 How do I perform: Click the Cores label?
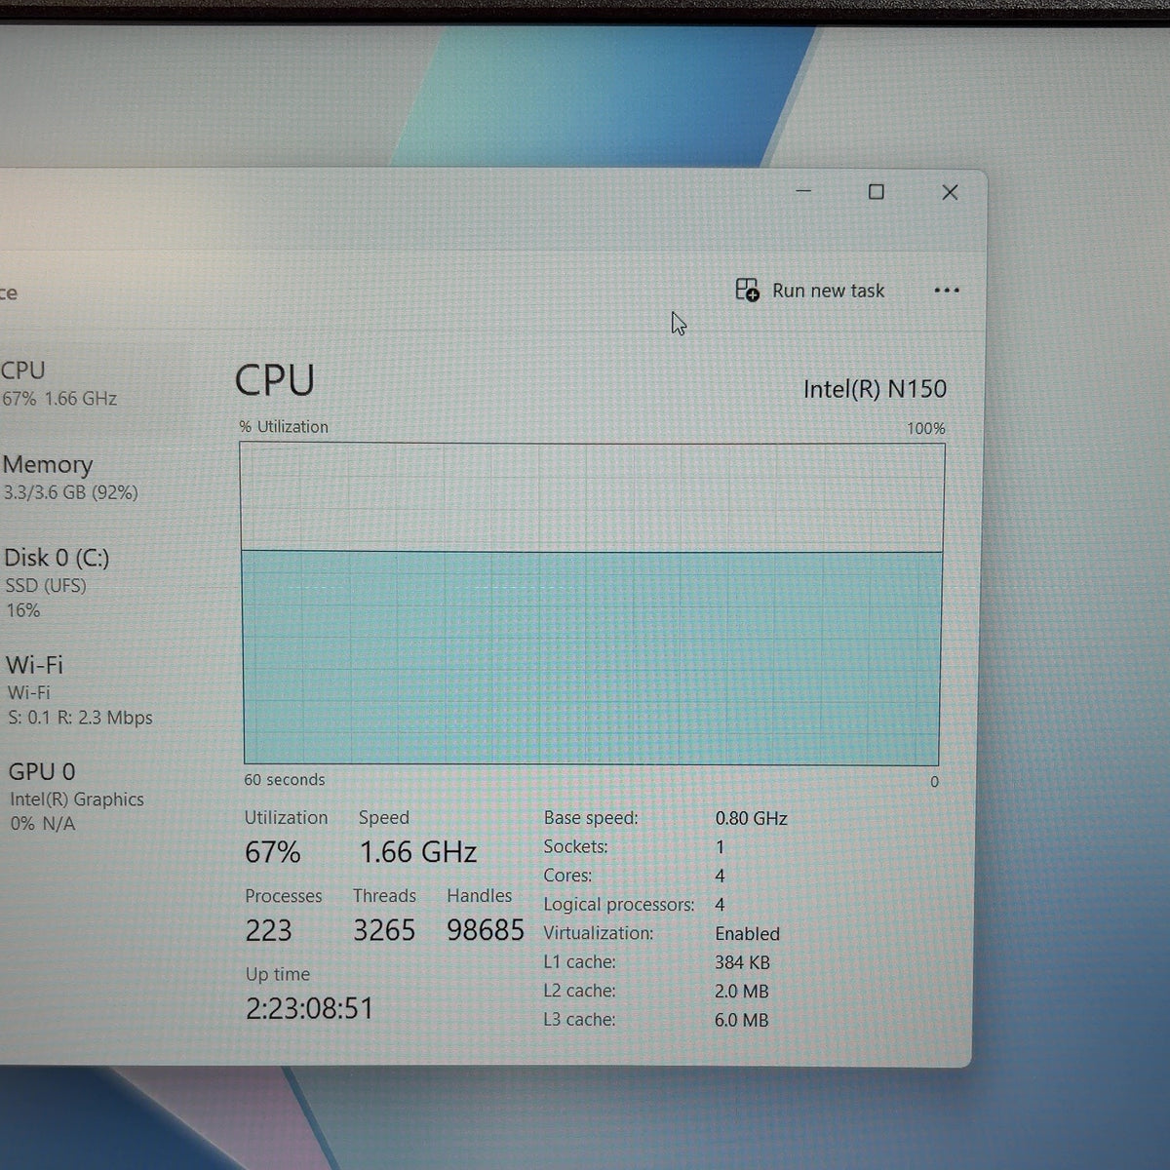click(567, 876)
